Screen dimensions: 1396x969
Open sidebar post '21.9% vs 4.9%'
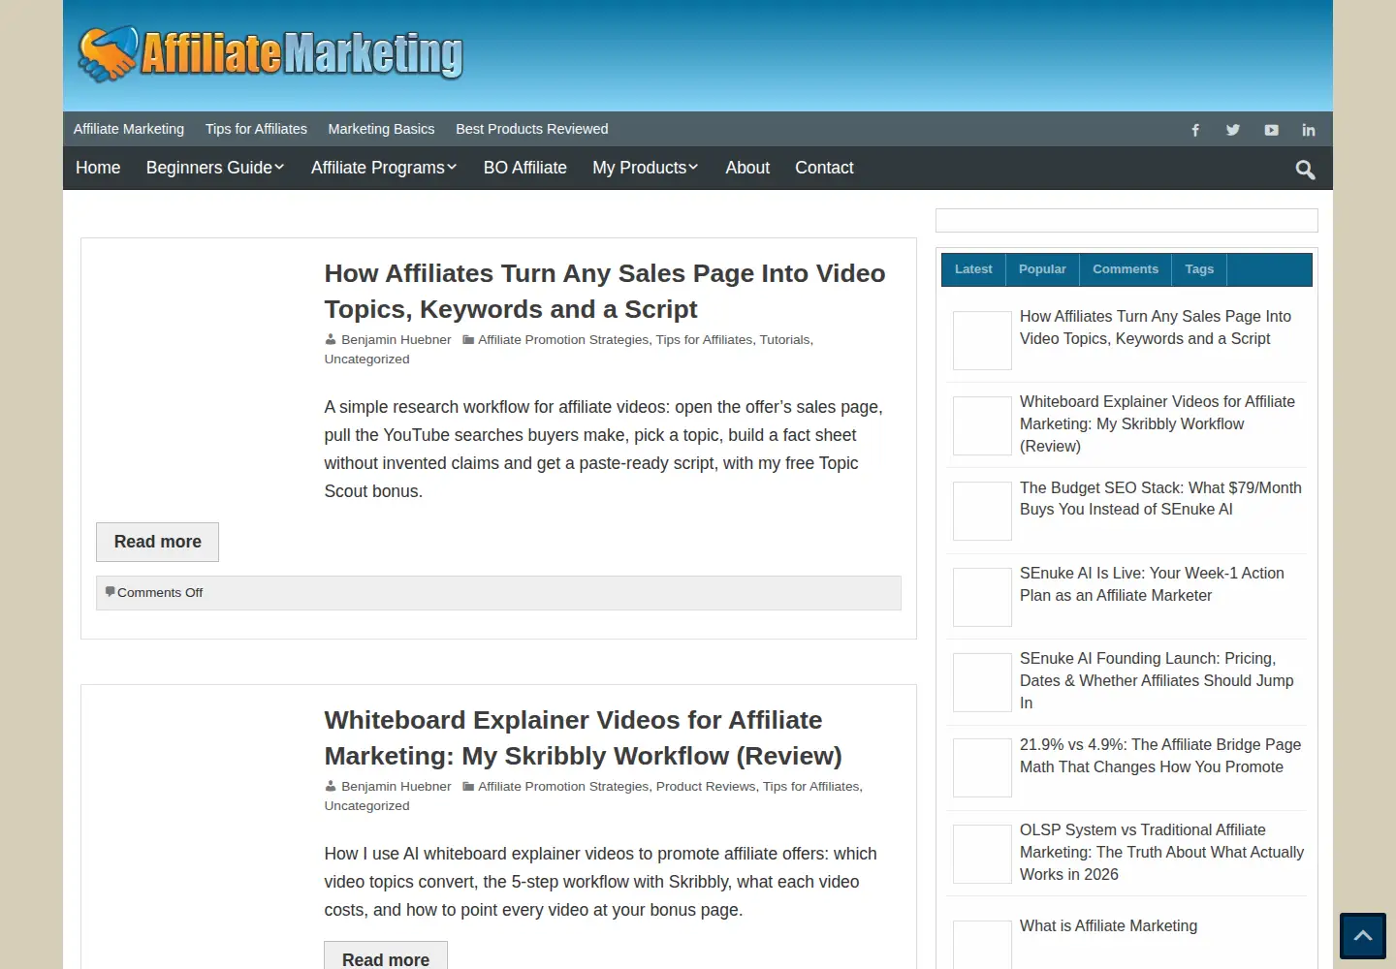(x=1160, y=756)
